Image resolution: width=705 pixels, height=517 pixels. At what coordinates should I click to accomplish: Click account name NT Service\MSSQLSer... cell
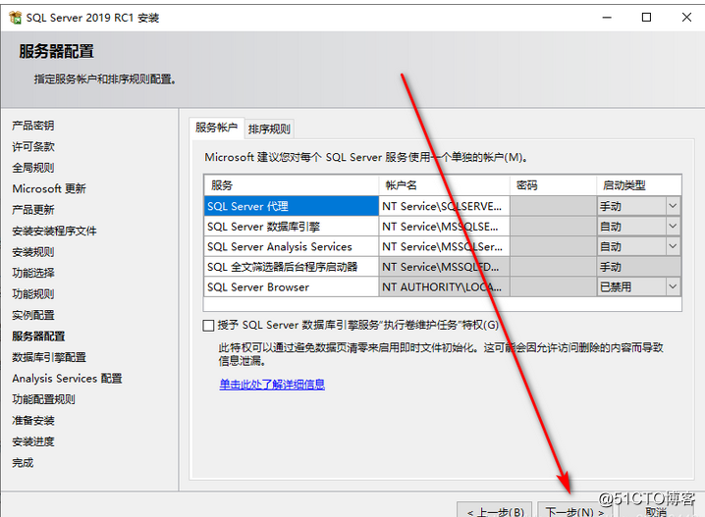click(444, 246)
